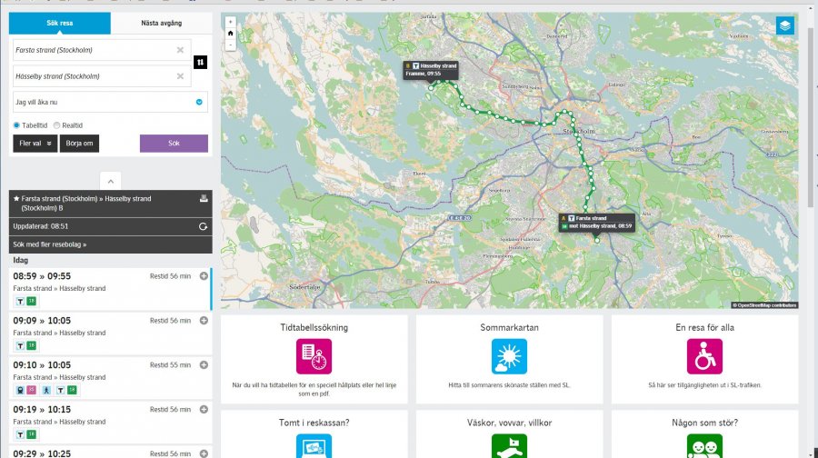The height and width of the screenshot is (458, 818).
Task: Clear the Farsta strand origin field
Action: (180, 50)
